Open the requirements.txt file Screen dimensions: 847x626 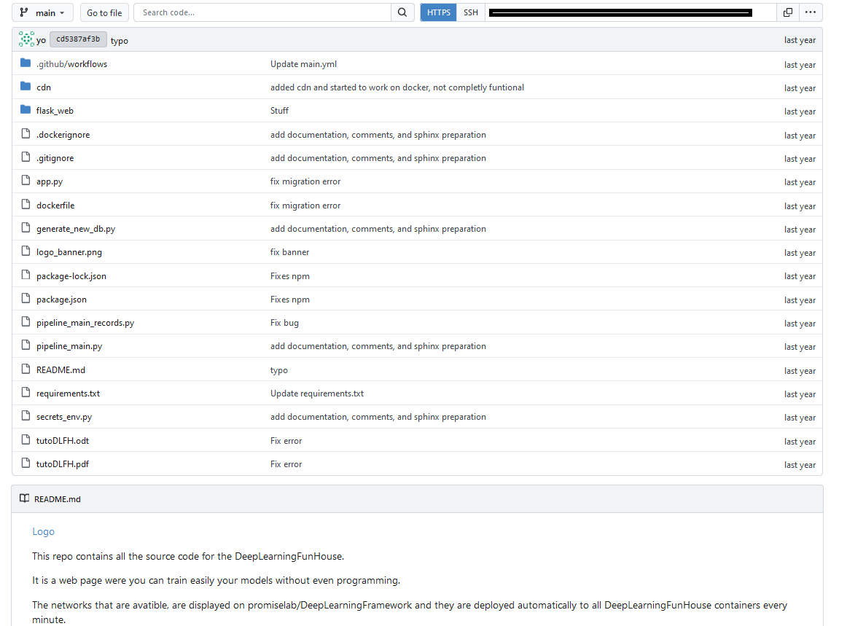coord(68,394)
